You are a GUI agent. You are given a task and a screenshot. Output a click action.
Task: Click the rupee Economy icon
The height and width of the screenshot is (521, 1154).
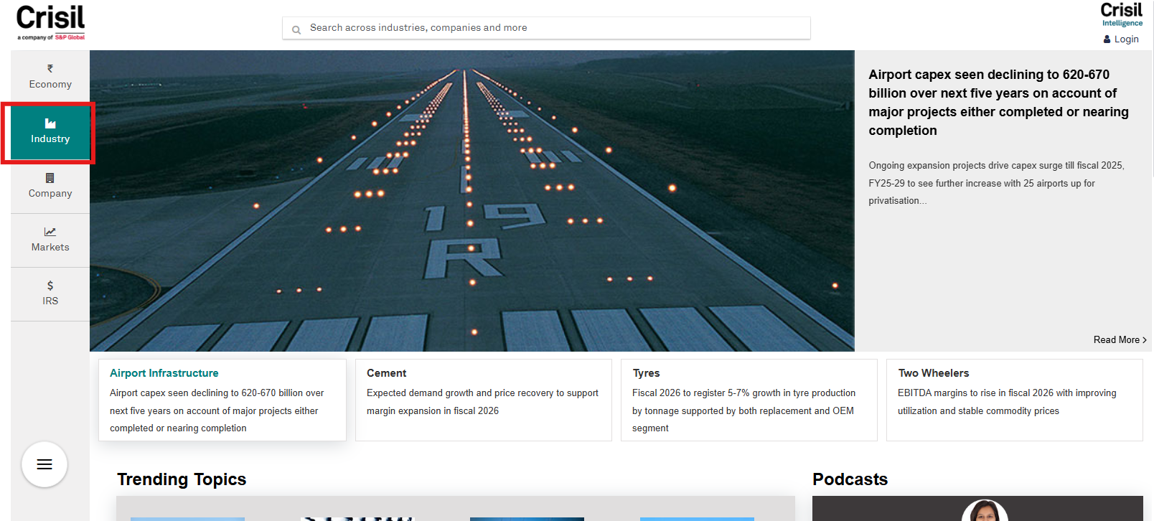[50, 69]
